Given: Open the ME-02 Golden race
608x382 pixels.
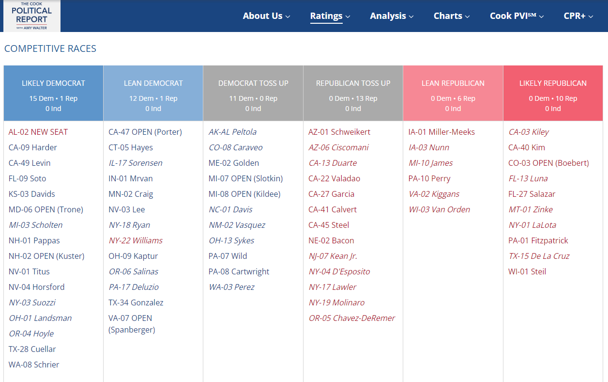Looking at the screenshot, I should coord(234,163).
